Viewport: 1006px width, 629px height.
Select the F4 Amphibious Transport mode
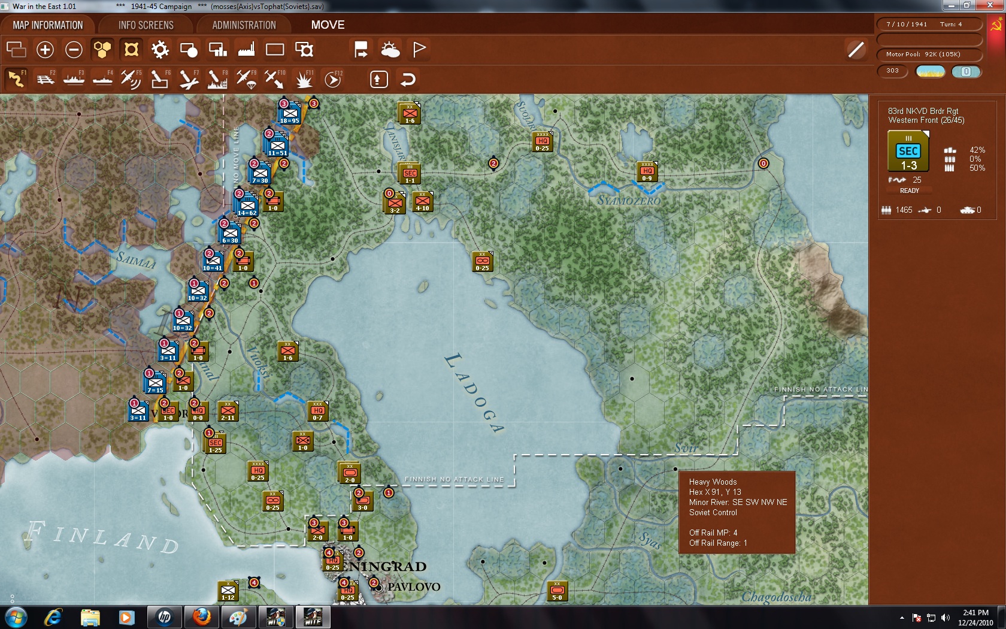tap(103, 79)
